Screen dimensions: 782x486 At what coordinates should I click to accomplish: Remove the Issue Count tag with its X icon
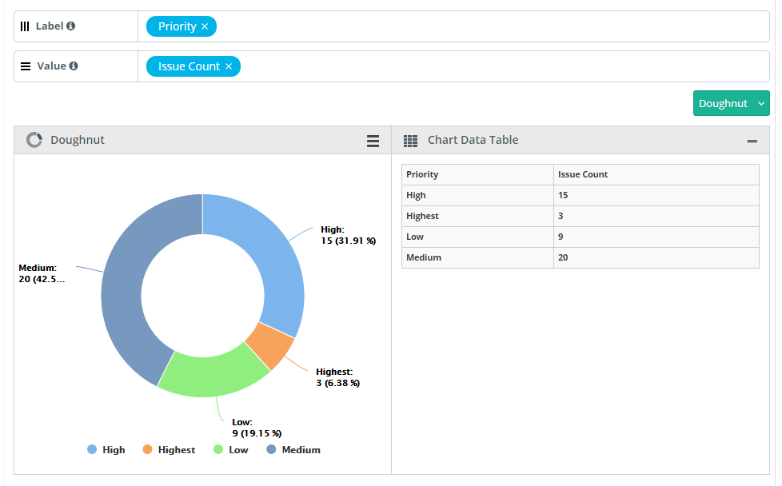click(229, 66)
